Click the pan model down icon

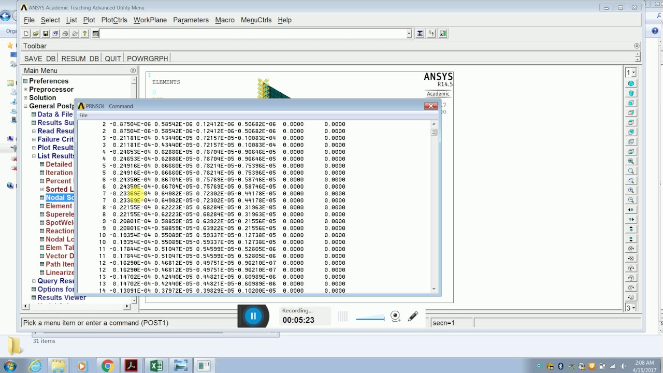[631, 239]
